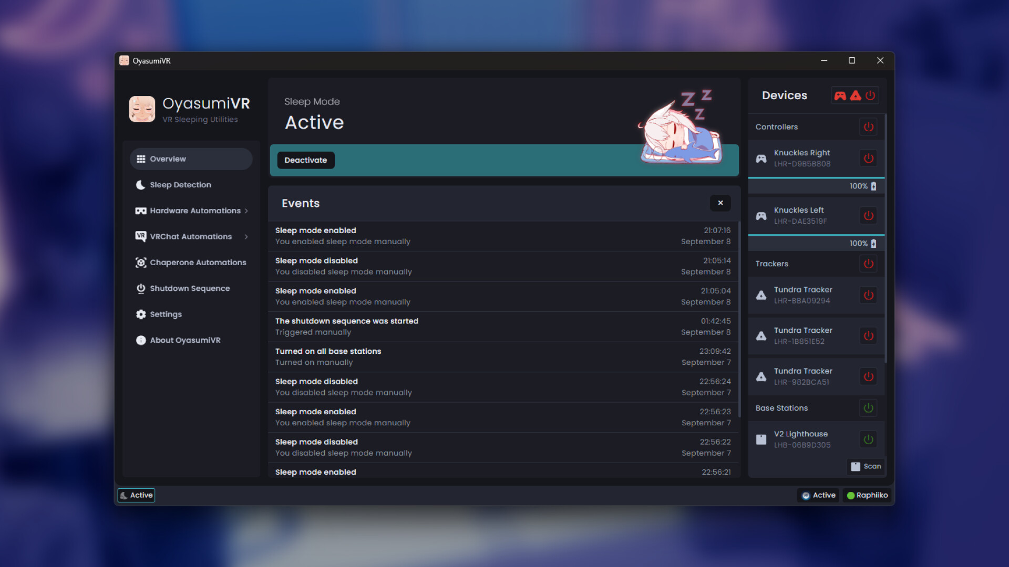This screenshot has width=1009, height=567.
Task: Click the power icon next to Devices
Action: tap(871, 95)
